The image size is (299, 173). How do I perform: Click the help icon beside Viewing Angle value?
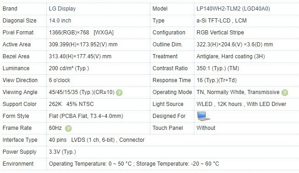tap(119, 93)
